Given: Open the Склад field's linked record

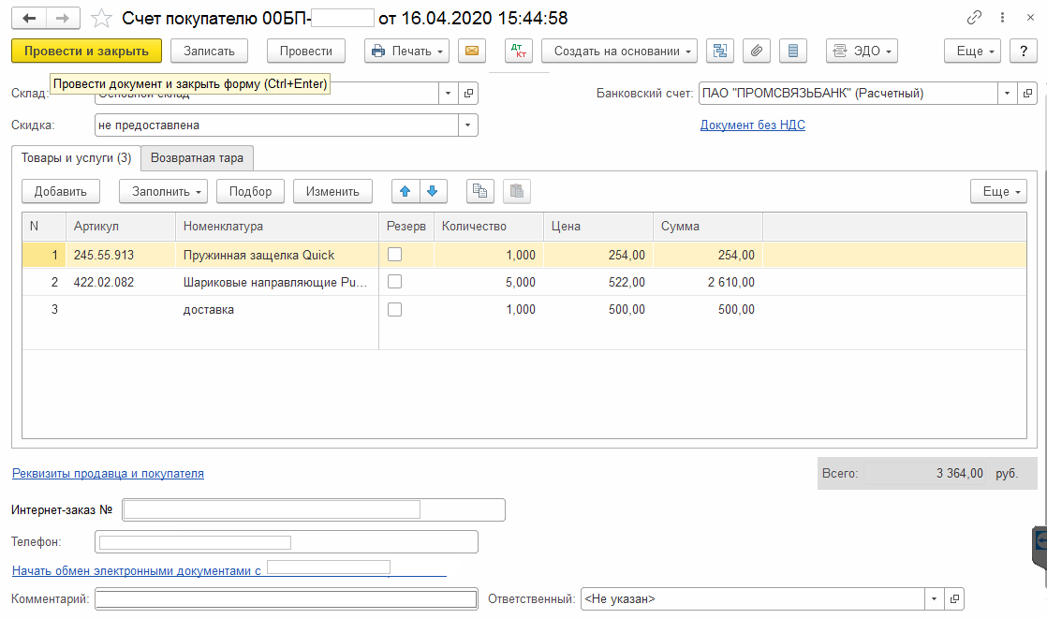Looking at the screenshot, I should coord(469,94).
